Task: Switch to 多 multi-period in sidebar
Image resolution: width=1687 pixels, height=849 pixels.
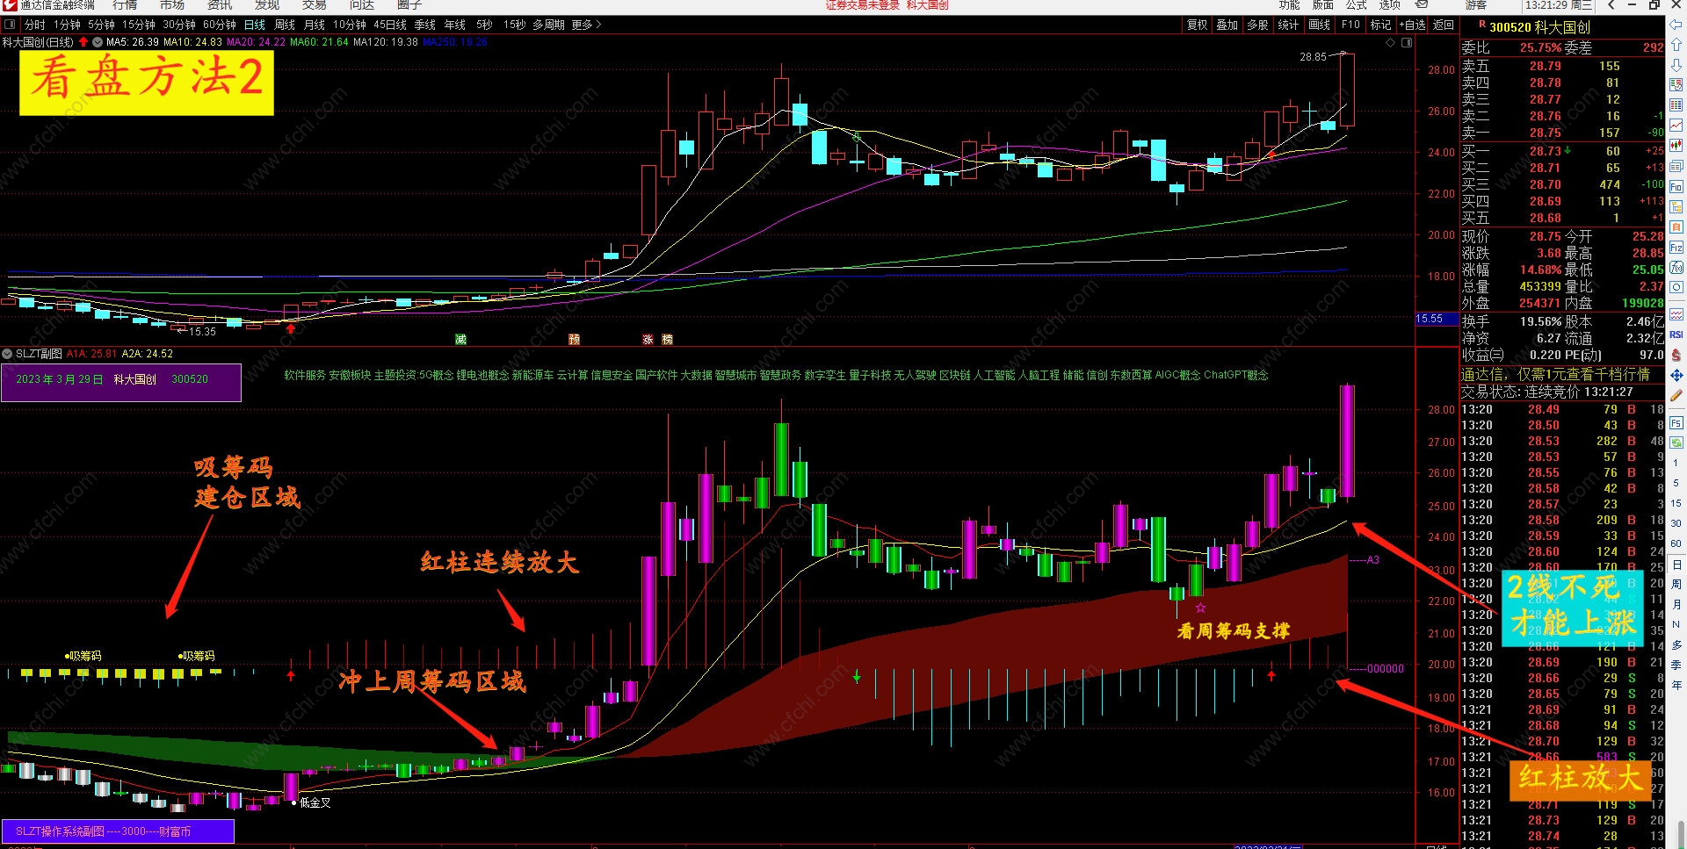Action: tap(1676, 644)
